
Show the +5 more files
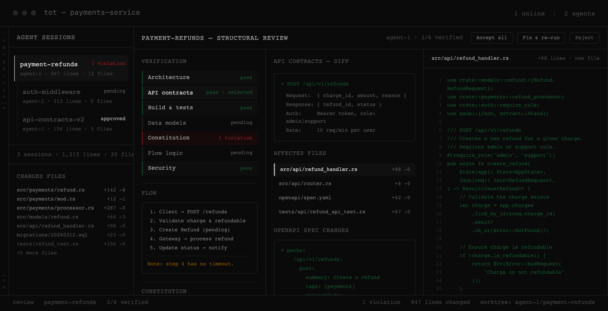(37, 253)
